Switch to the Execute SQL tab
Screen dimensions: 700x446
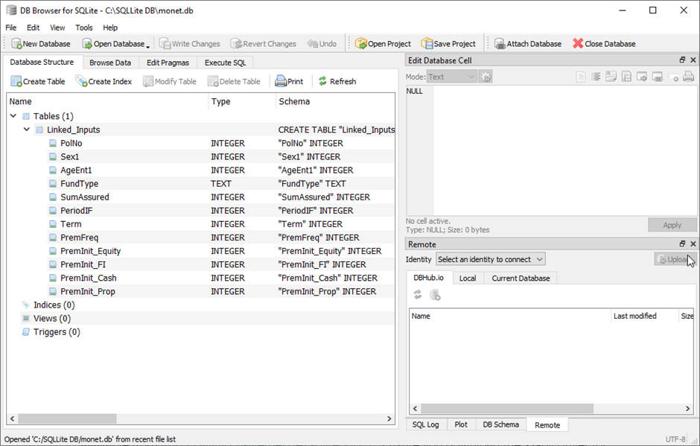(x=225, y=63)
